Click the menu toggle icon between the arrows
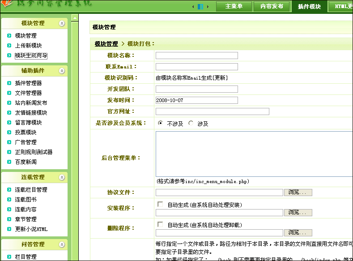This screenshot has height=261, width=353. pos(200,7)
